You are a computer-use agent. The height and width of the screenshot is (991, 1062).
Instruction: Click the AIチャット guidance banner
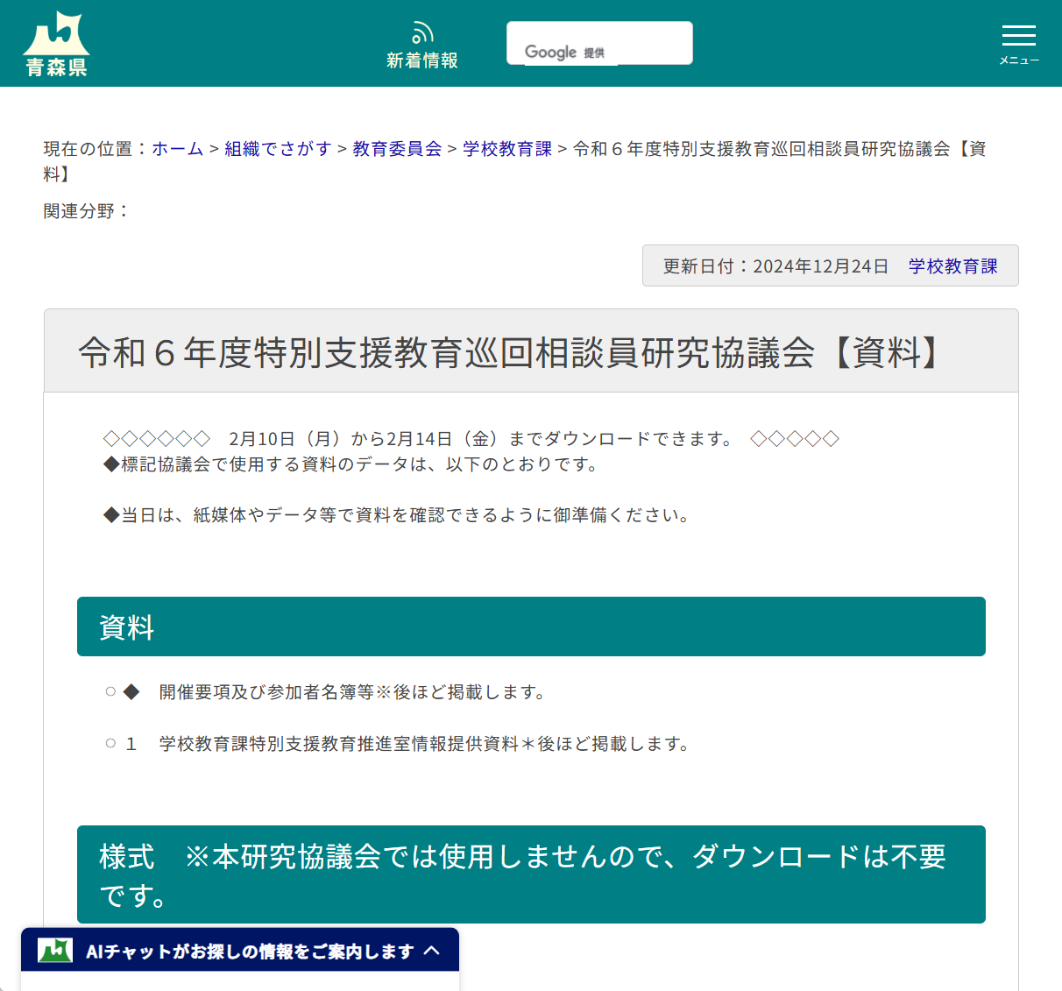tap(239, 950)
